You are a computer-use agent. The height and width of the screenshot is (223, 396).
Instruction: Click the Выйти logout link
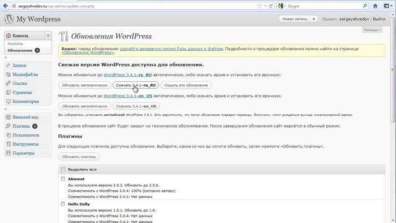tap(379, 19)
